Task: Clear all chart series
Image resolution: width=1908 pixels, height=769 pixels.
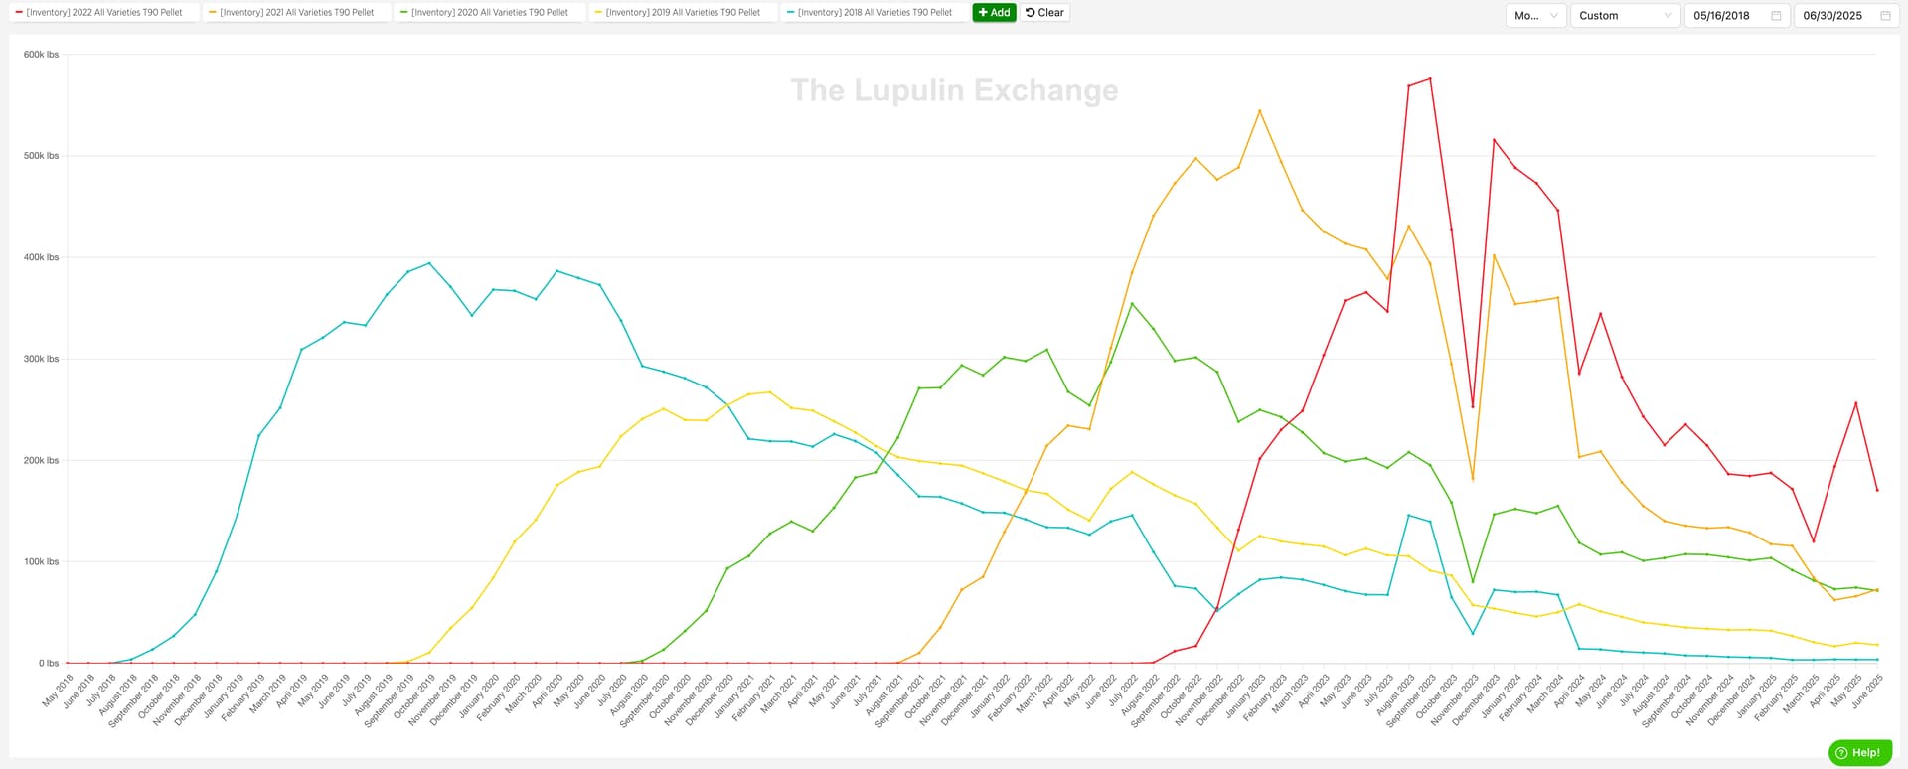Action: pyautogui.click(x=1044, y=13)
